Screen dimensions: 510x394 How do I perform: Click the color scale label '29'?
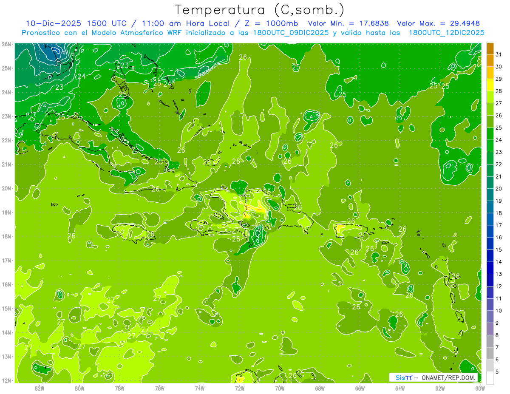pos(499,79)
